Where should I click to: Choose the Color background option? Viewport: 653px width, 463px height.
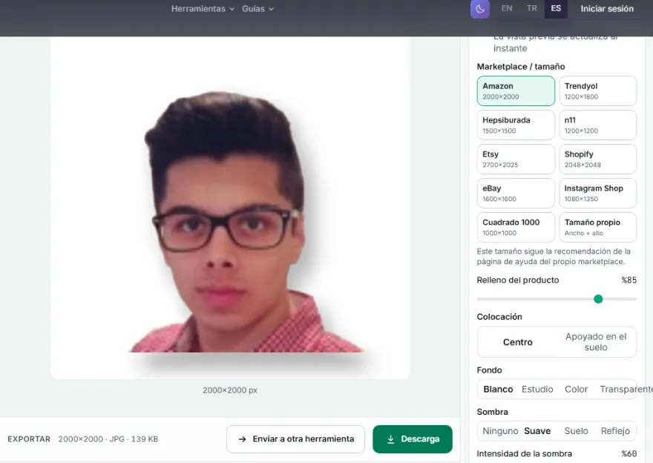pyautogui.click(x=576, y=390)
